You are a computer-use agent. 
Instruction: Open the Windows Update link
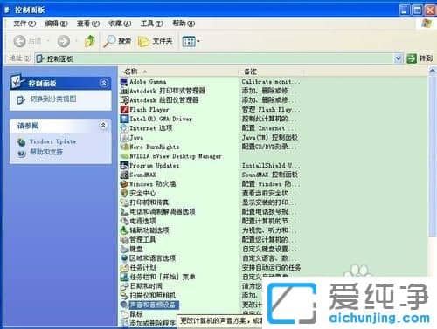[52, 141]
